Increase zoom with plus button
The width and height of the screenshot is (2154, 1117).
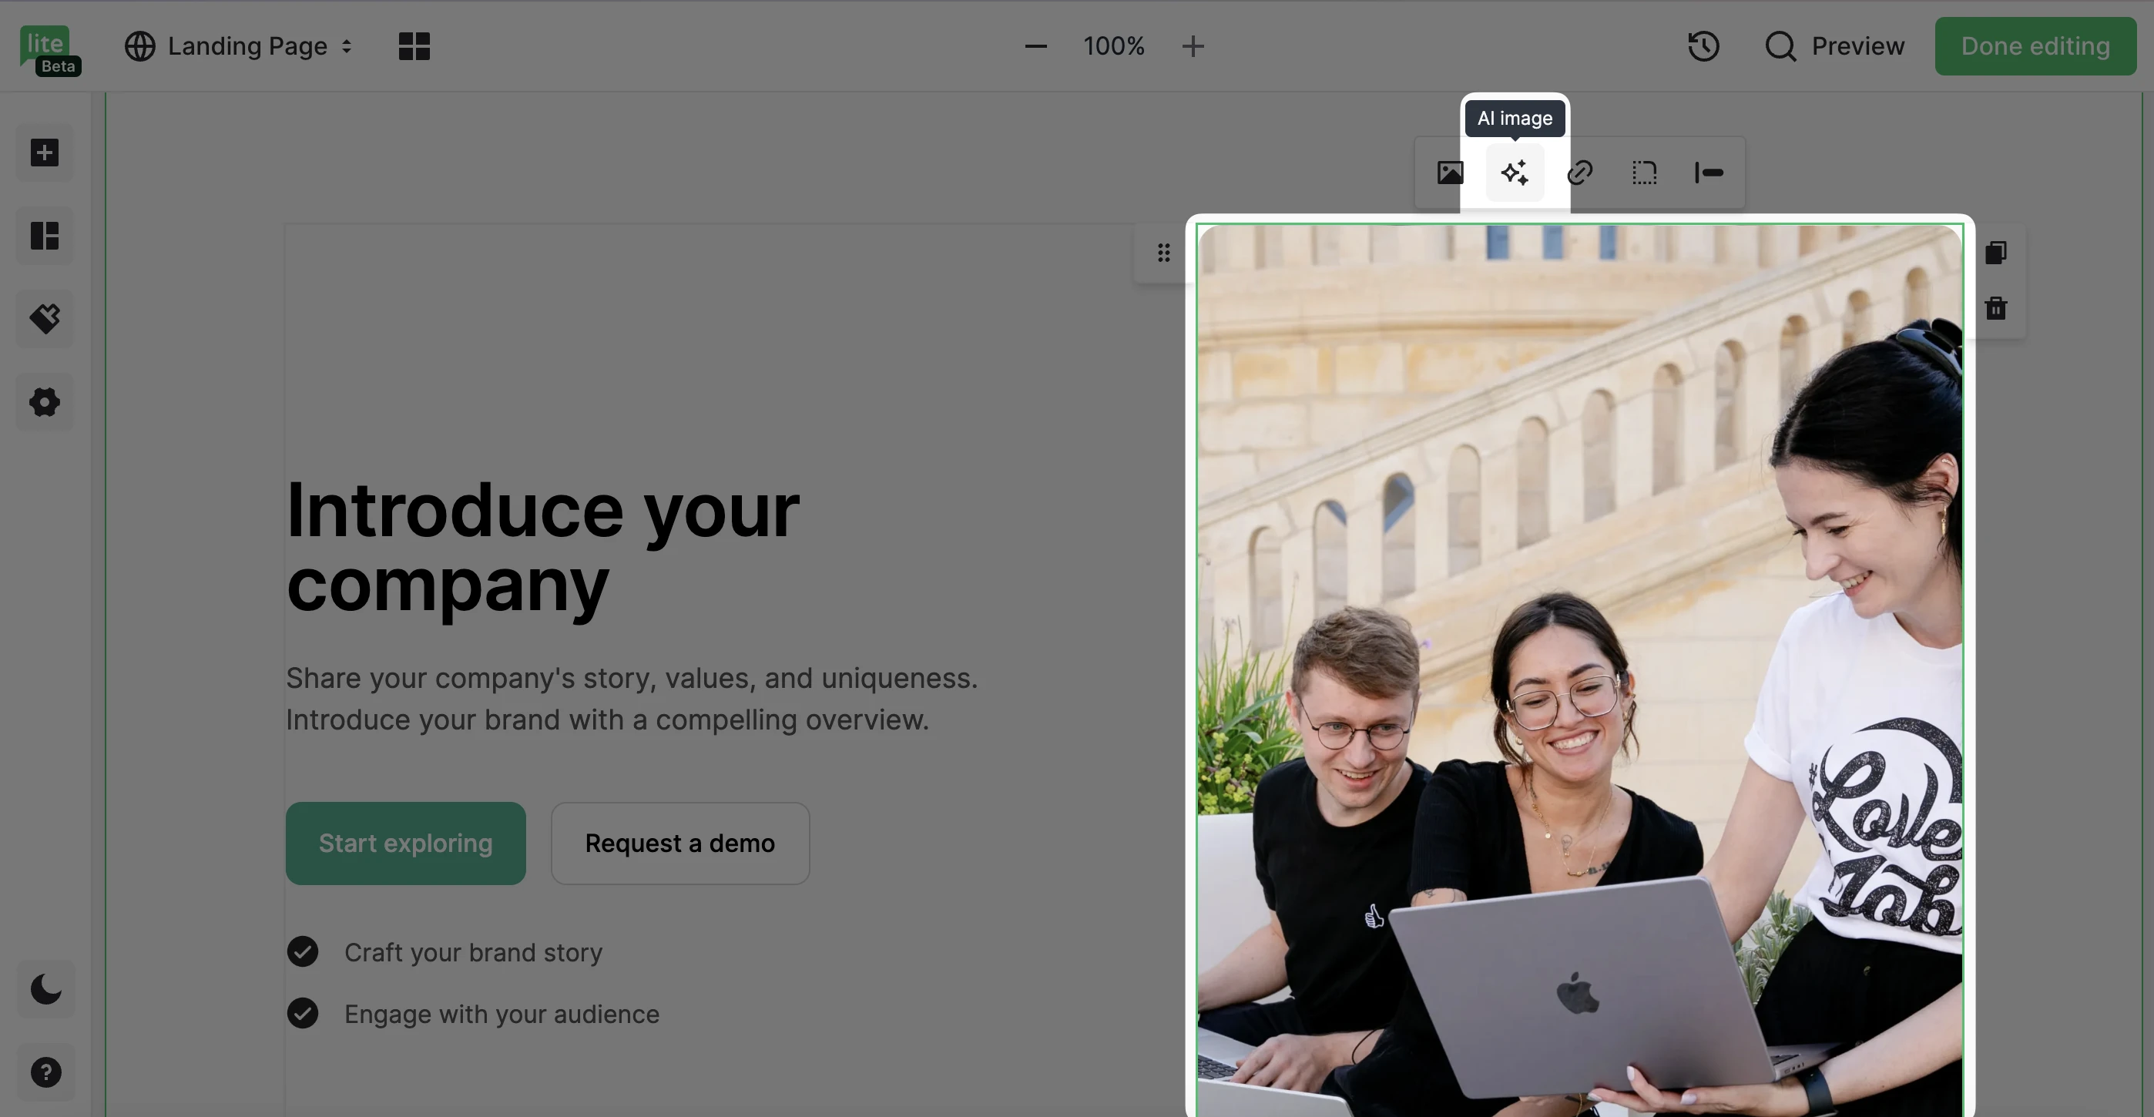point(1193,46)
